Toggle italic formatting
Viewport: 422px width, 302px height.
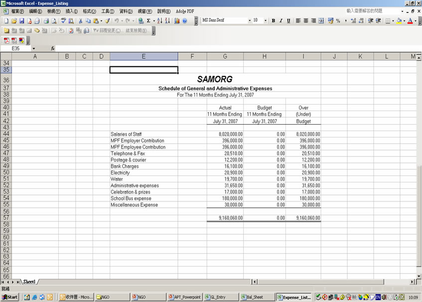click(281, 20)
